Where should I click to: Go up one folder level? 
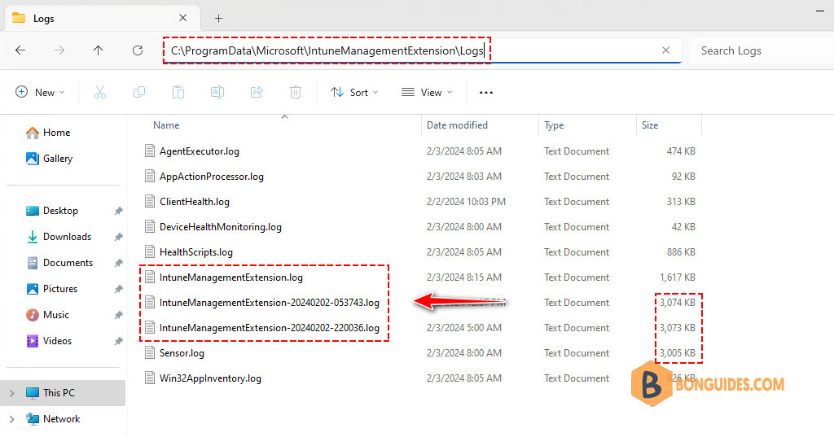(x=99, y=50)
